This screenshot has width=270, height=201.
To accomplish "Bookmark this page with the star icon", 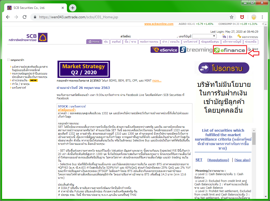I will [232, 17].
